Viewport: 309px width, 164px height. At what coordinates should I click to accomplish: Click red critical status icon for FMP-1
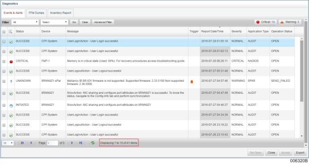click(x=11, y=62)
